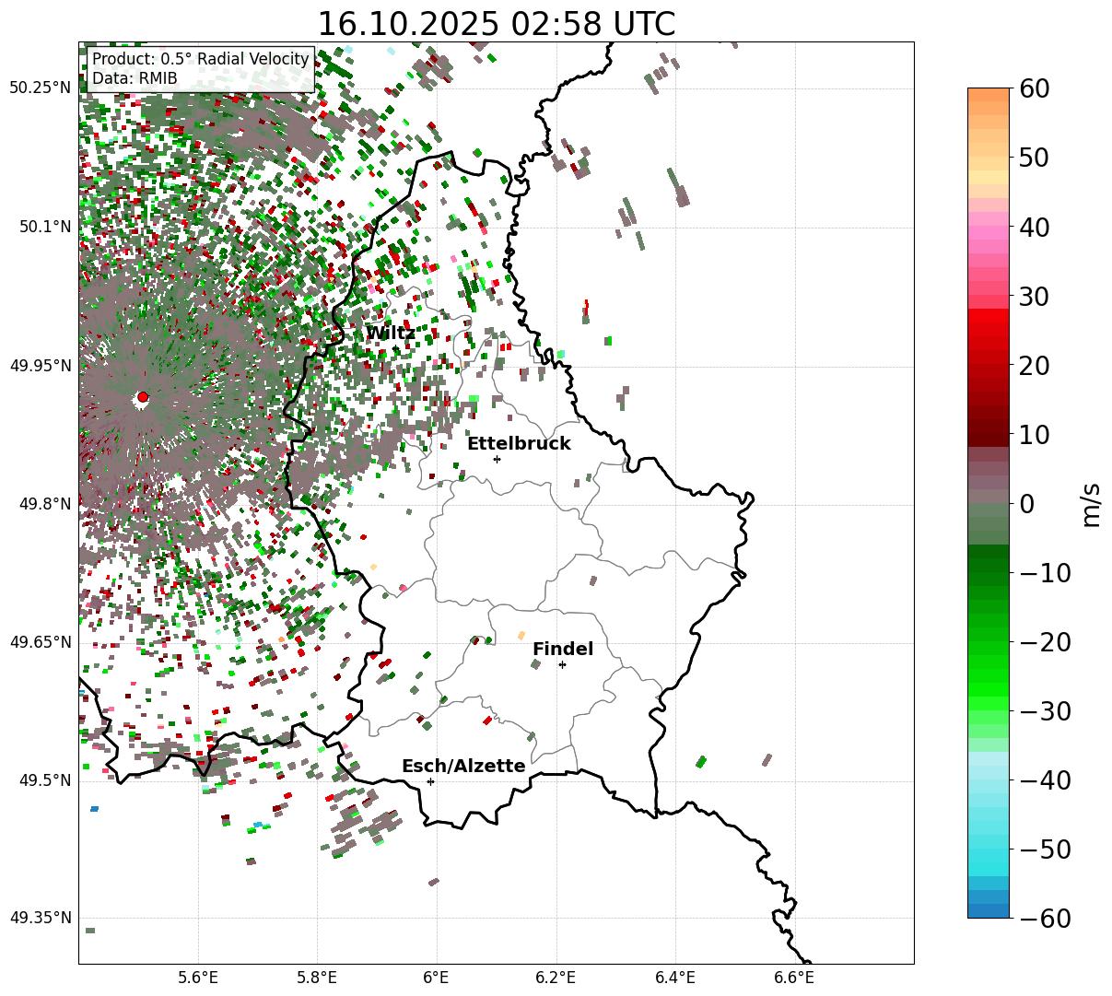The height and width of the screenshot is (996, 1112).
Task: Click the Esch/Alzette station cross marker
Action: [x=430, y=781]
